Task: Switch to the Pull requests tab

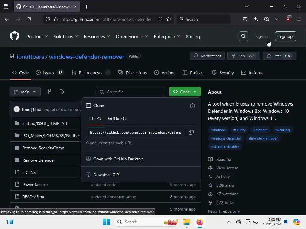Action: pyautogui.click(x=91, y=73)
